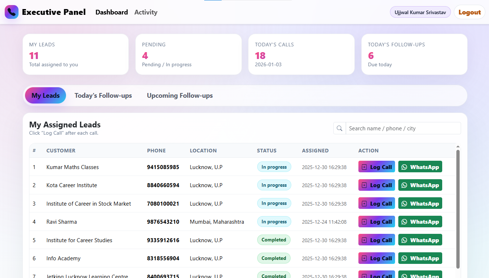Switch to the Upcoming Follow-ups tab
This screenshot has width=489, height=278.
pyautogui.click(x=180, y=95)
